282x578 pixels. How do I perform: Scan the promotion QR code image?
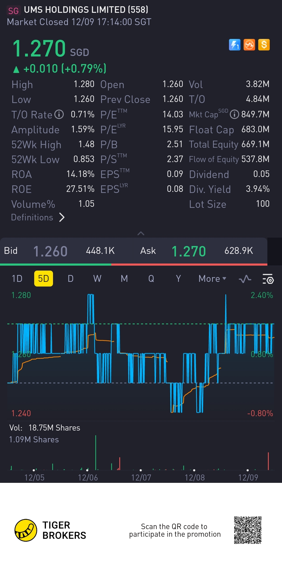248,530
